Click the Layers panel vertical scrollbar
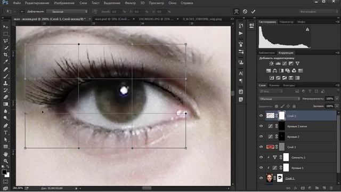Screen dimensions: 341x192 click(x=338, y=143)
